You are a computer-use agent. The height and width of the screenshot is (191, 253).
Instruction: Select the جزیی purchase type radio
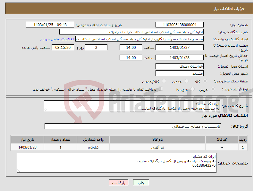213,89
